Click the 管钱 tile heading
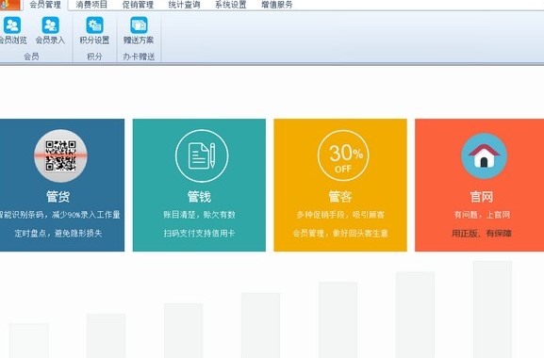 [200, 197]
